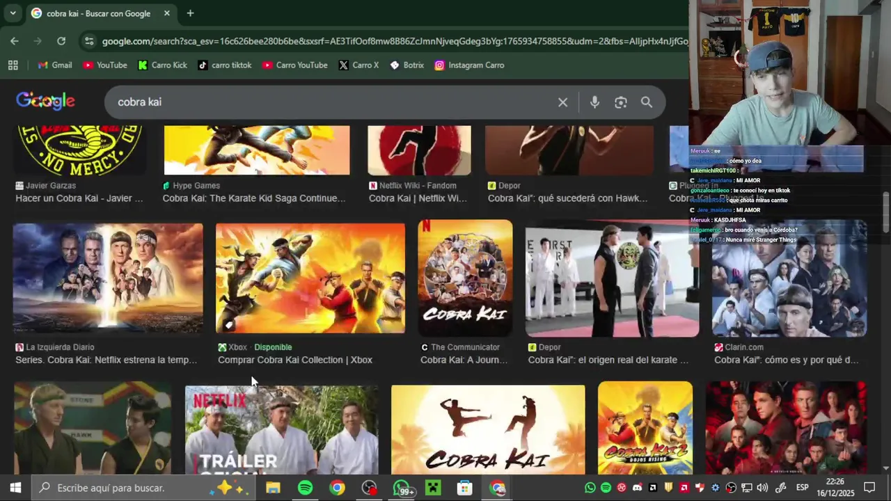Image resolution: width=891 pixels, height=501 pixels.
Task: Open the Hype Games Karate Kid Saga image
Action: pyautogui.click(x=257, y=150)
